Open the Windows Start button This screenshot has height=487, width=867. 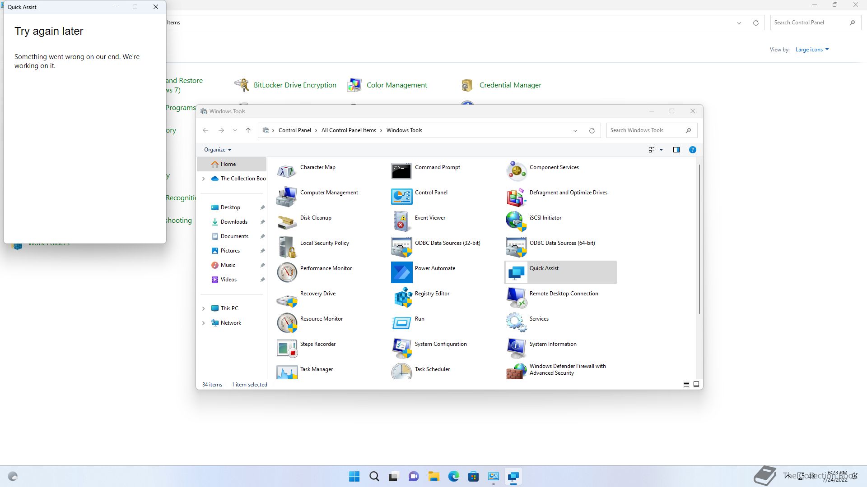click(354, 477)
